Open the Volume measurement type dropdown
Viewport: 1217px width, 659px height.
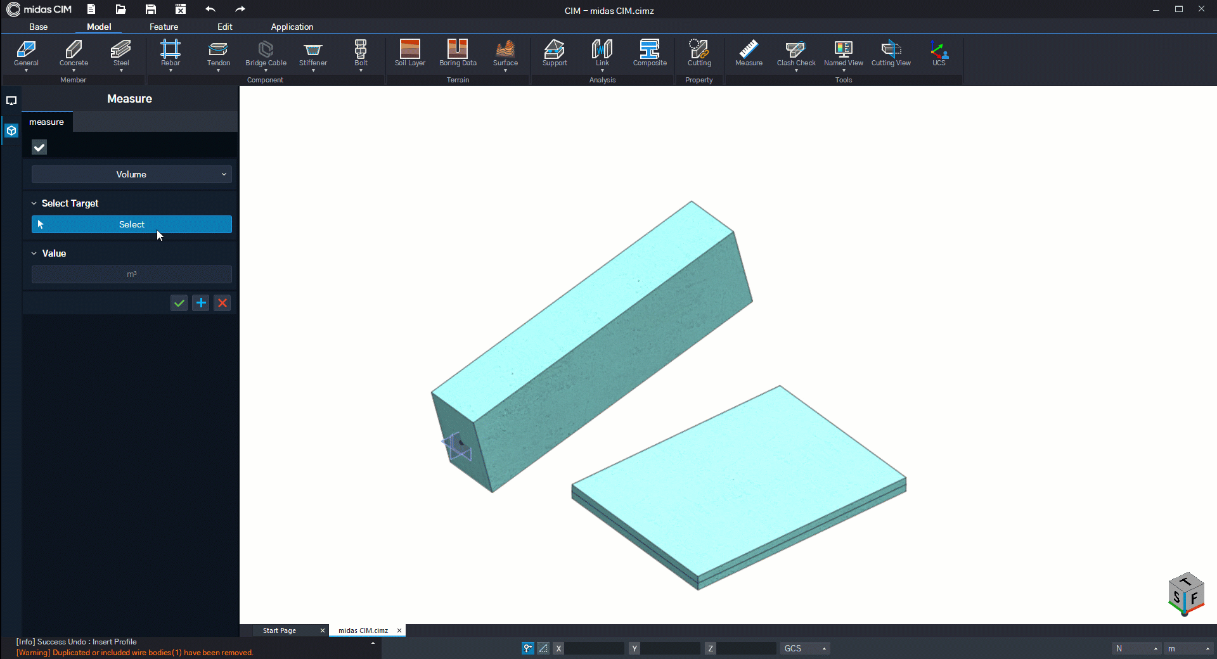tap(131, 174)
